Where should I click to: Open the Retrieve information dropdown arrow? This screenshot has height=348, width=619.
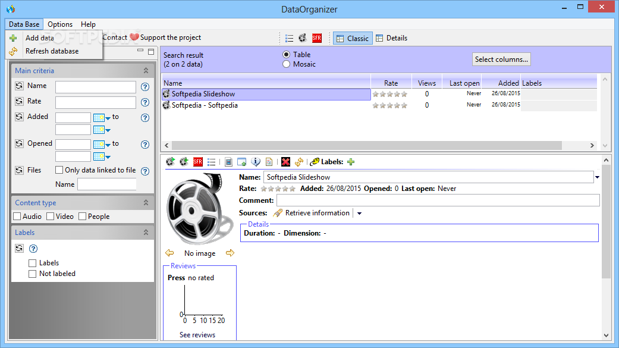point(359,214)
